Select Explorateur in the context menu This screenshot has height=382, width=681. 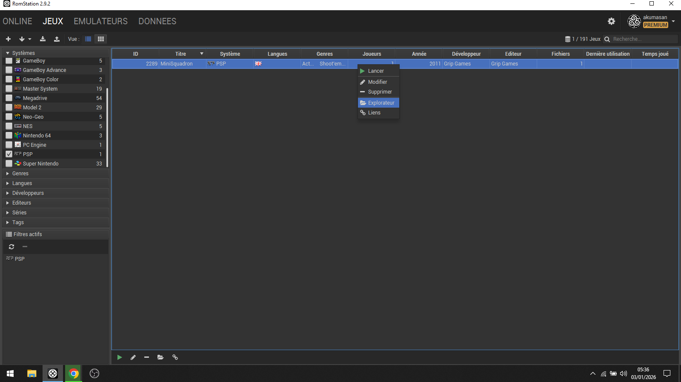381,103
